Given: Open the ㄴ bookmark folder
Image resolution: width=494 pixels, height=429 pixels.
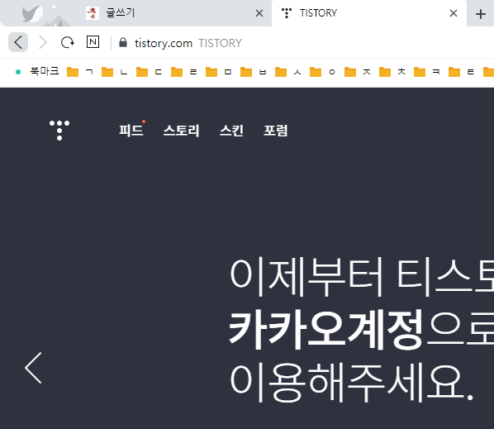Looking at the screenshot, I should coord(115,72).
